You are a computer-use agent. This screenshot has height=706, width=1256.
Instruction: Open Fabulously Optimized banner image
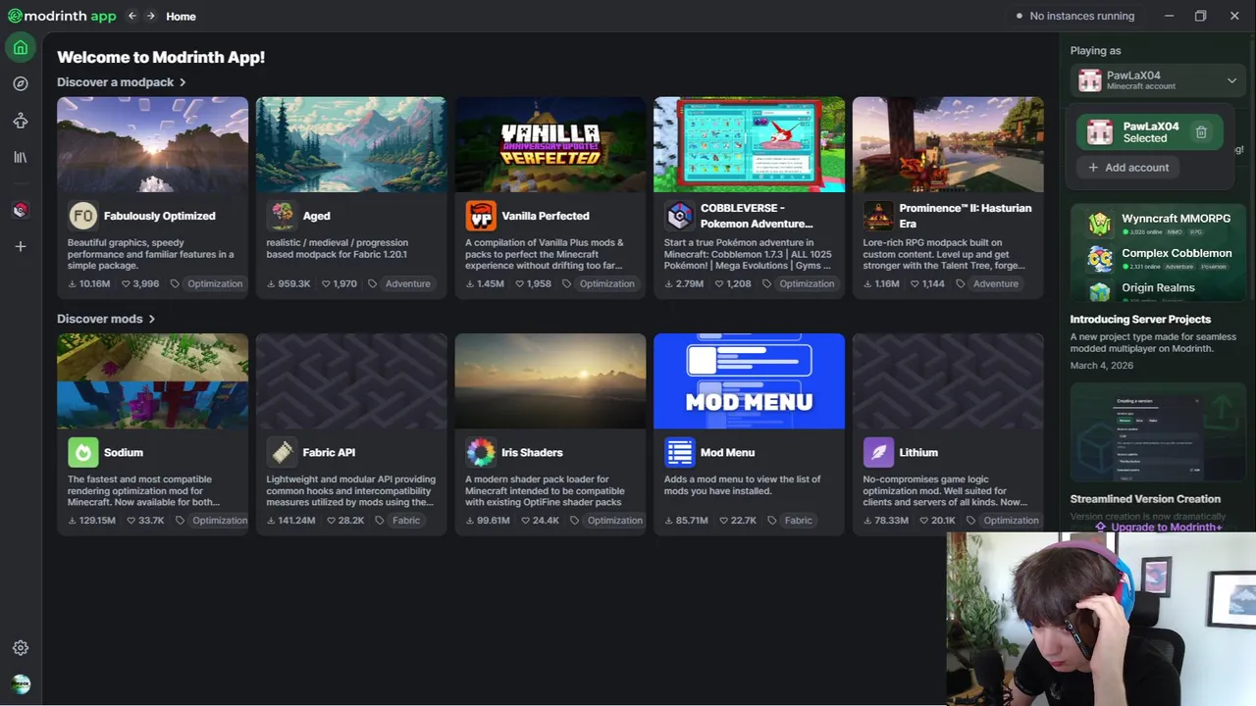[153, 144]
